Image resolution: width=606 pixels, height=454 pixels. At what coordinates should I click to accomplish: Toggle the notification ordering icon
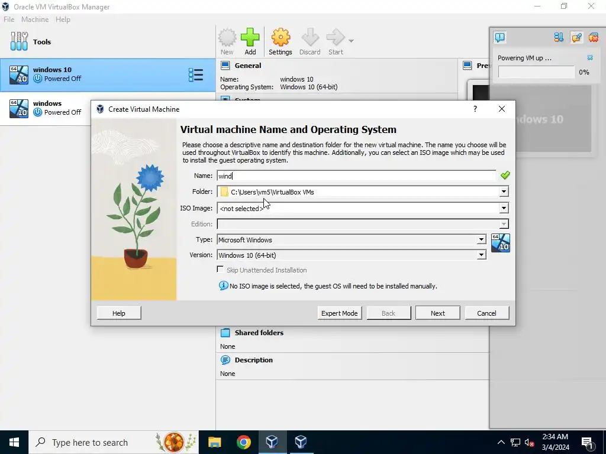[559, 37]
